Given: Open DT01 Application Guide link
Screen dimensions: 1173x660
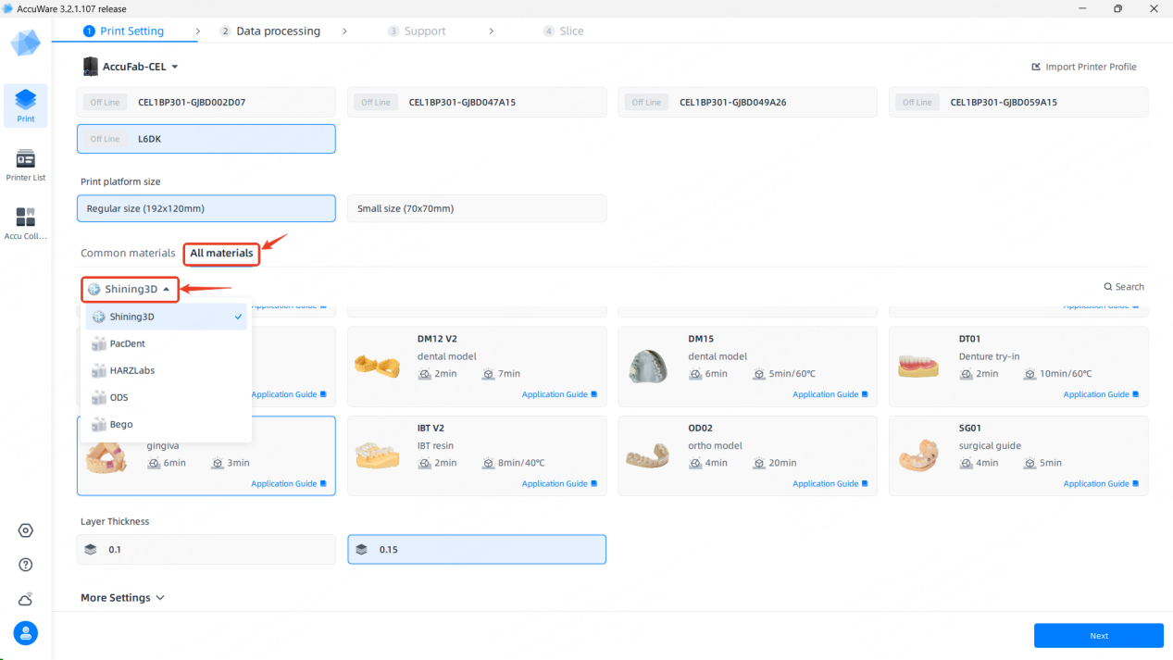Looking at the screenshot, I should click(1101, 394).
